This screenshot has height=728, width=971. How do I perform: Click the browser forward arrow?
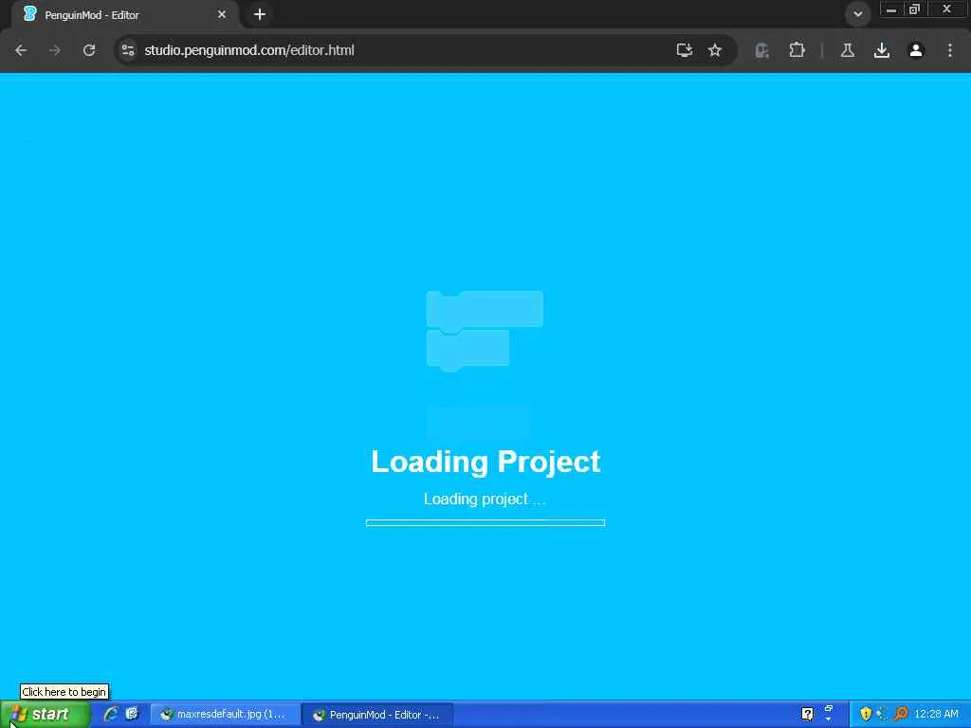tap(54, 50)
